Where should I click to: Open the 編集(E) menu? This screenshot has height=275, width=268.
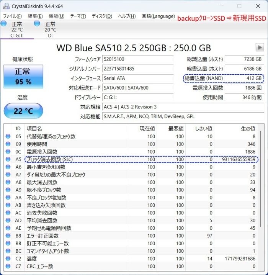click(x=35, y=16)
